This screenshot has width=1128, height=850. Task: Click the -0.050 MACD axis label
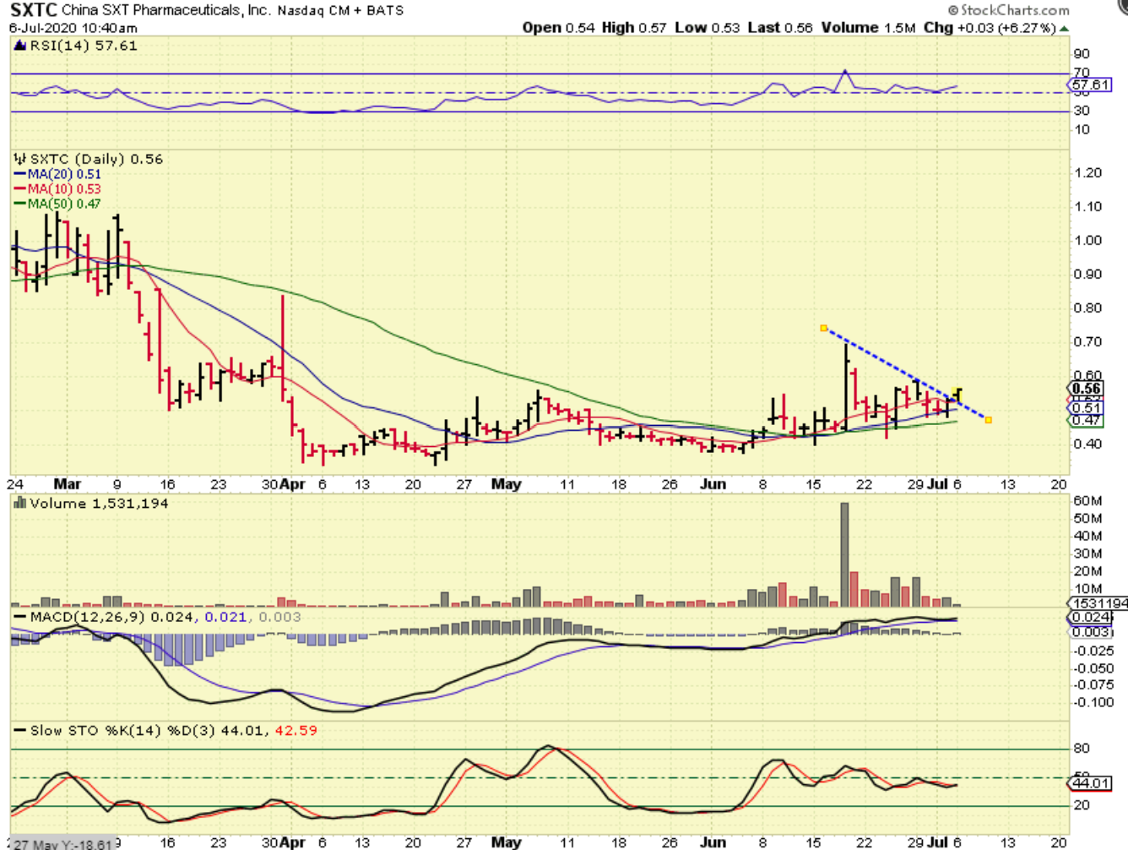[1093, 668]
